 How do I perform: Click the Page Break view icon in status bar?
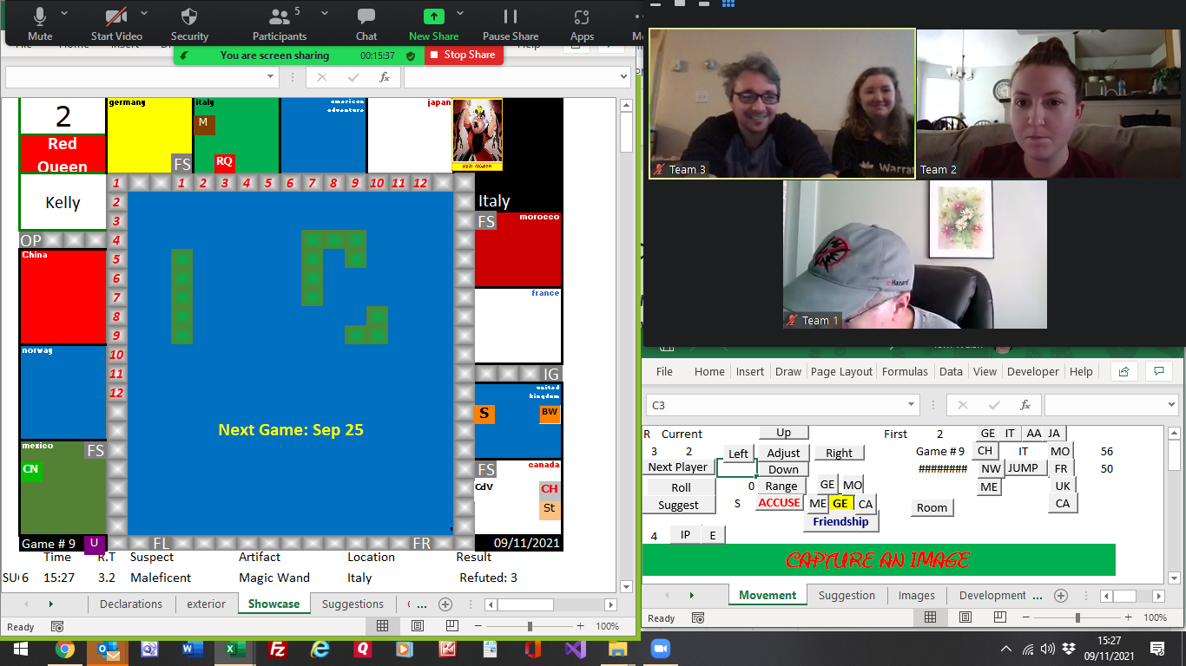click(x=451, y=626)
